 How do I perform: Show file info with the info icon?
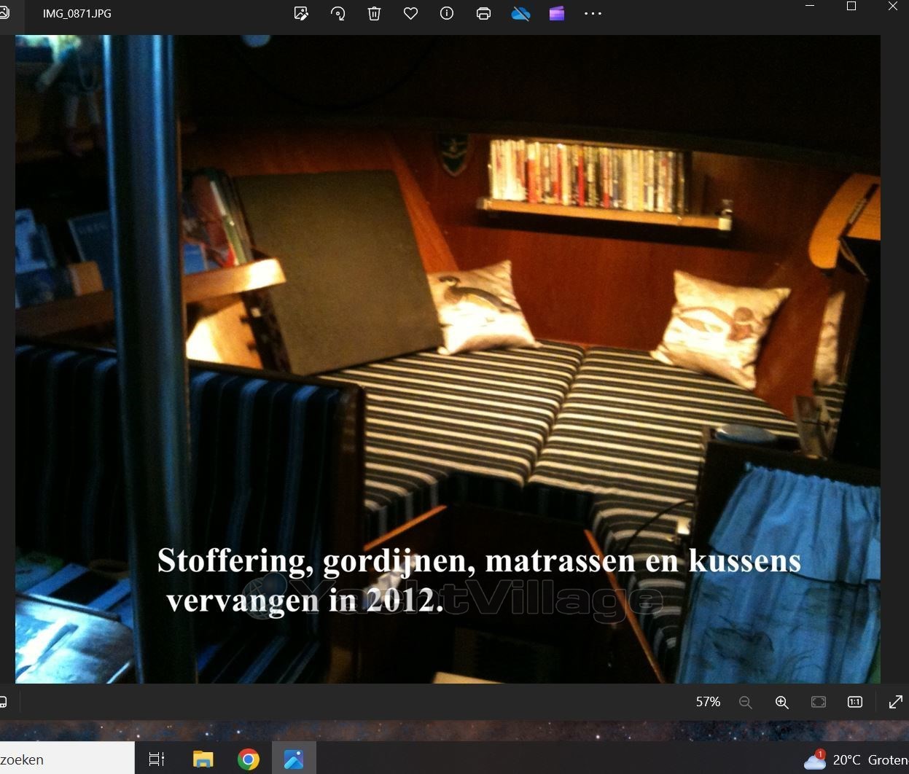[447, 13]
